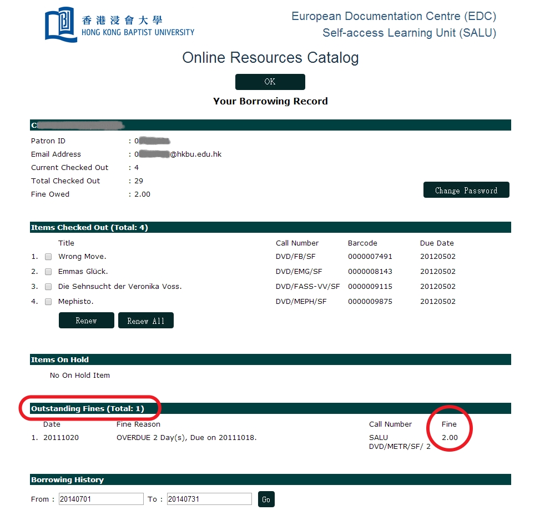The image size is (555, 515).
Task: Mark the Mephisto checkbox
Action: click(x=48, y=302)
